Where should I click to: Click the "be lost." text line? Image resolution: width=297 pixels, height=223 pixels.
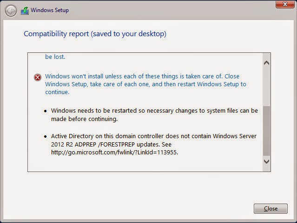[x=55, y=57]
